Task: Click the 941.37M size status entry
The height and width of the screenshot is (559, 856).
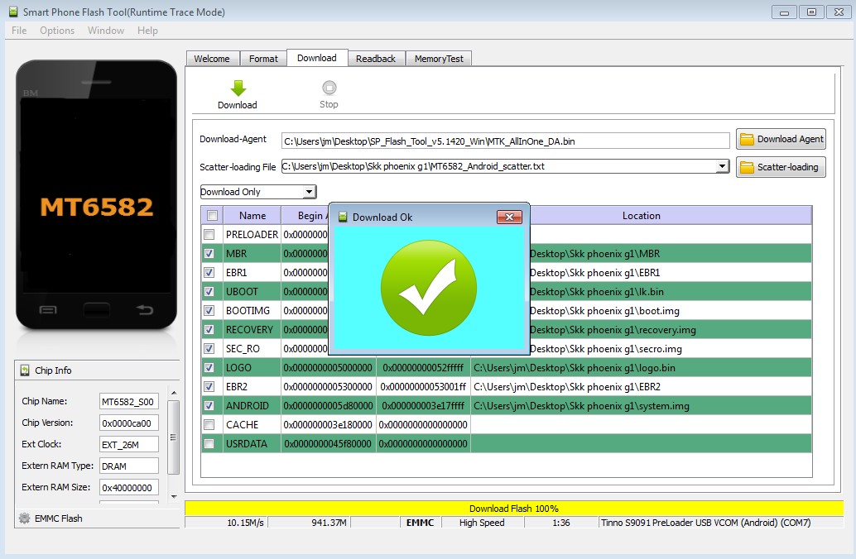Action: point(309,523)
